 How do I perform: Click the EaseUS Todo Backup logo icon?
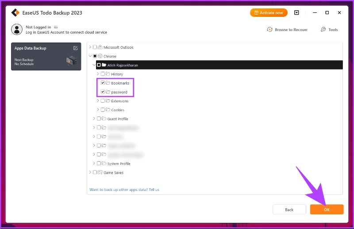click(x=15, y=13)
